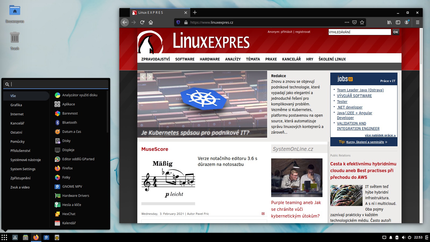The width and height of the screenshot is (430, 242).
Task: Click OK search button on site
Action: point(396,32)
